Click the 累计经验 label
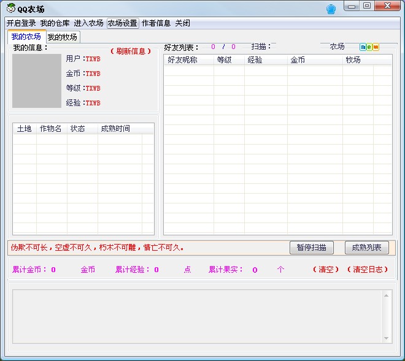Screen dimensions: 405x361 [x=133, y=270]
